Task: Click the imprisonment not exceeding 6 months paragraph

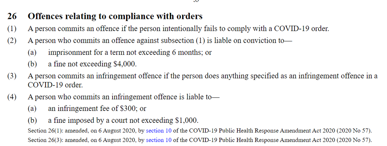Action: (130, 52)
